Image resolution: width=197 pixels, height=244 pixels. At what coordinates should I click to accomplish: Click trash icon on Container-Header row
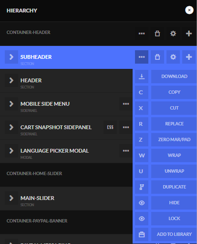click(157, 33)
